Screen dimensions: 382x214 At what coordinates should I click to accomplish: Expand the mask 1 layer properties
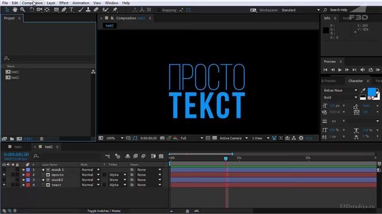24,170
